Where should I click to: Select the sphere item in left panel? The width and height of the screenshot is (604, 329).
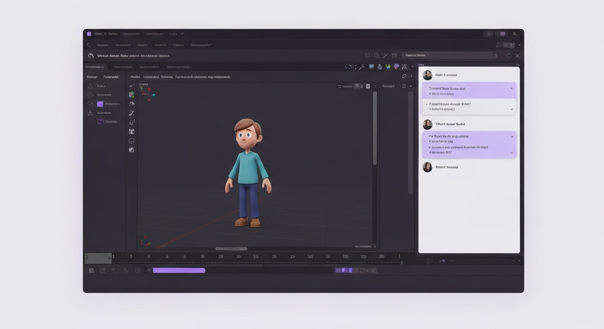90,95
